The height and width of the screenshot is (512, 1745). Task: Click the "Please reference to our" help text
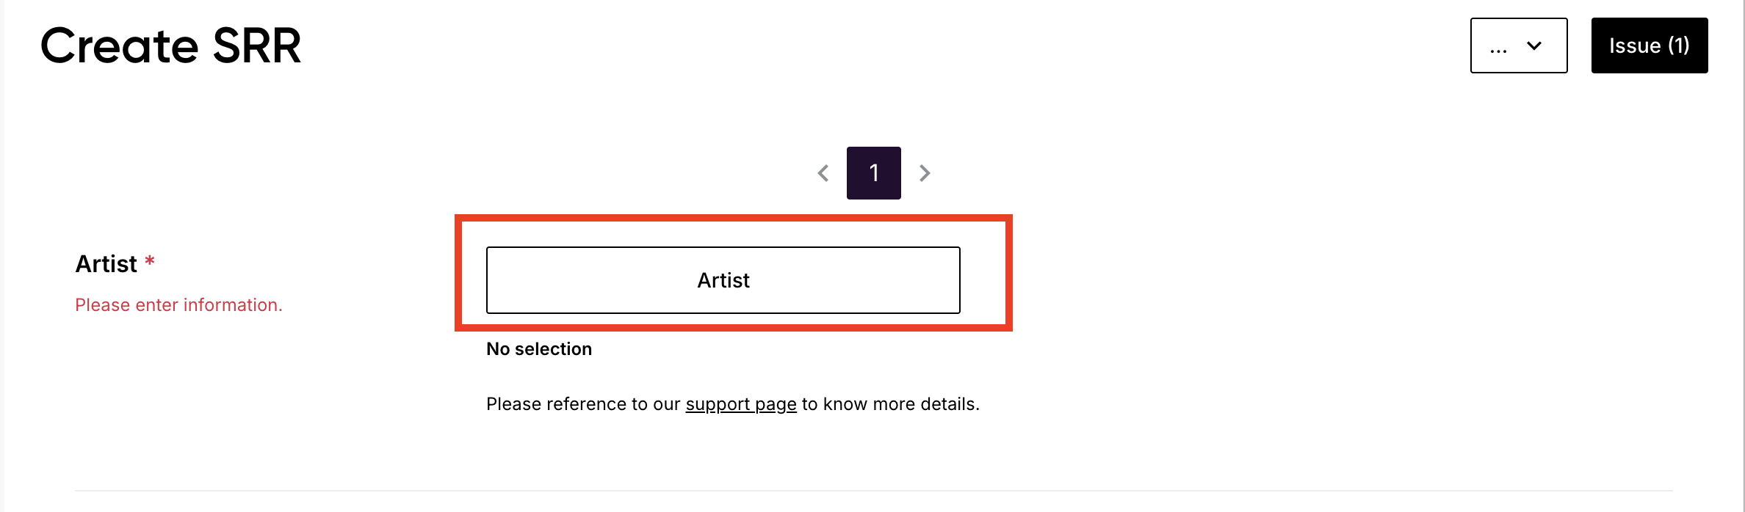pyautogui.click(x=583, y=404)
